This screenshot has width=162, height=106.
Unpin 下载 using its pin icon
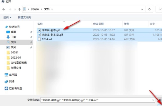click(x=31, y=37)
